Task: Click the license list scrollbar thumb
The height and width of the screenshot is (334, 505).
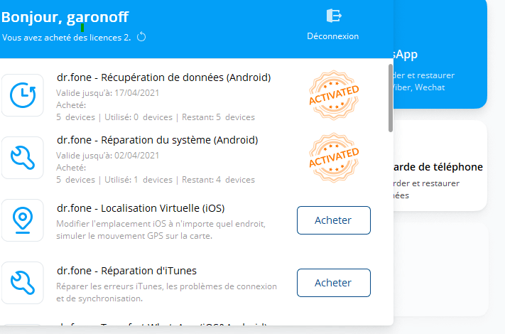Action: (x=391, y=98)
